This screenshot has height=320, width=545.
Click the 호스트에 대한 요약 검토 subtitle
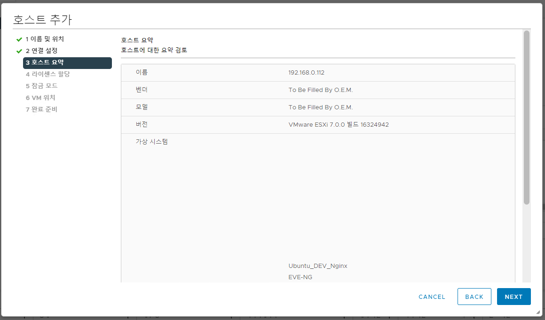pyautogui.click(x=154, y=50)
